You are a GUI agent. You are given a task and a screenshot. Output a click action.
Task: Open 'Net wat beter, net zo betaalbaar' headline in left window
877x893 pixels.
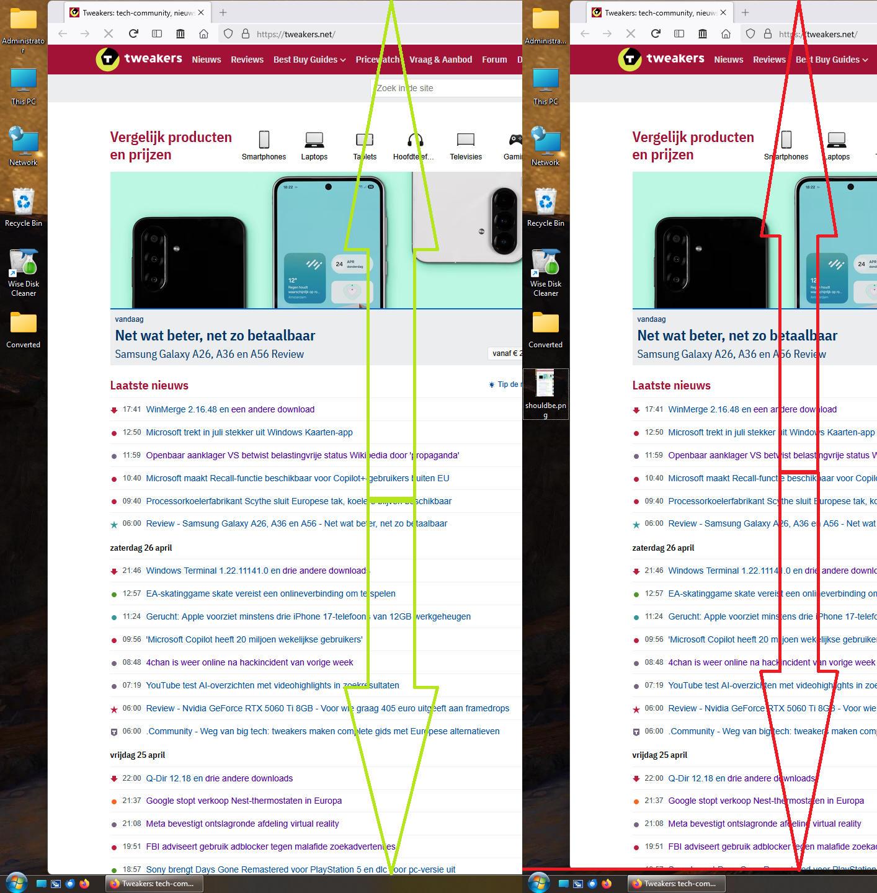215,335
